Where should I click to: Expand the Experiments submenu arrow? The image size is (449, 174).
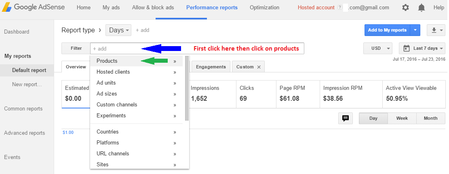coord(175,116)
